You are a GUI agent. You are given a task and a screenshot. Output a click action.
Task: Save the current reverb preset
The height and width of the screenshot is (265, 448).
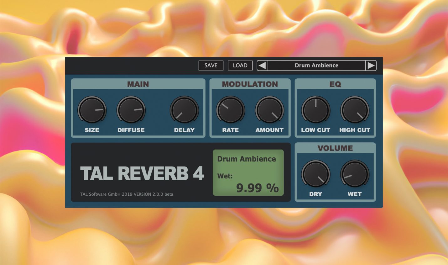pyautogui.click(x=211, y=65)
